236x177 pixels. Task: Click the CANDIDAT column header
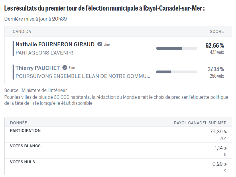(23, 31)
